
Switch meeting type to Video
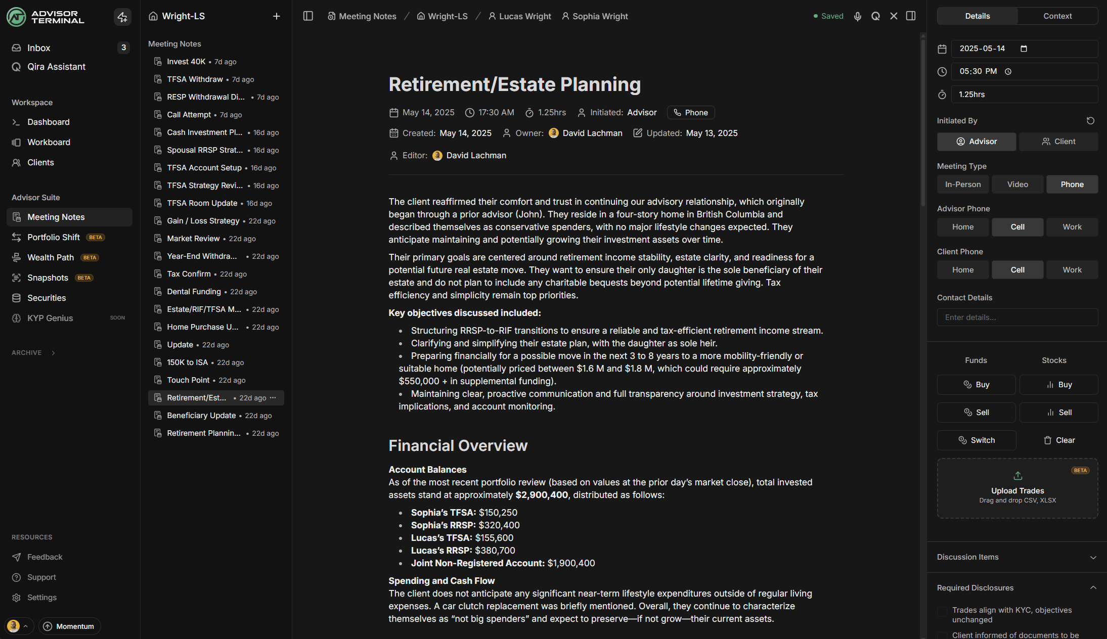1017,184
